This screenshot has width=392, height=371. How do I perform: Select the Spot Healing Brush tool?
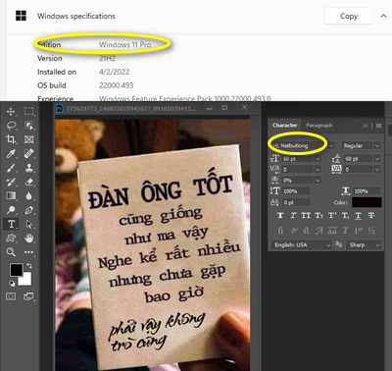pyautogui.click(x=28, y=154)
